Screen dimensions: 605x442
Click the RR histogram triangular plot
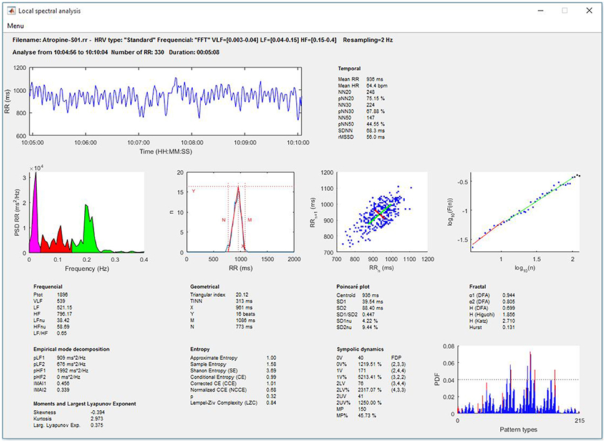[x=240, y=213]
